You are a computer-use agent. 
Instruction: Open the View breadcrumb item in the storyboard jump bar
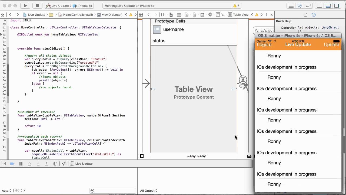pyautogui.click(x=221, y=15)
